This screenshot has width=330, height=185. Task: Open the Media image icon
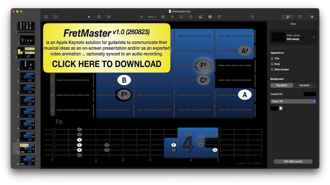tap(200, 17)
